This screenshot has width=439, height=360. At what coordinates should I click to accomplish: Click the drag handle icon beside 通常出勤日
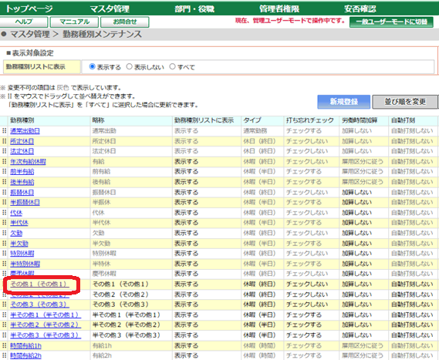point(4,130)
